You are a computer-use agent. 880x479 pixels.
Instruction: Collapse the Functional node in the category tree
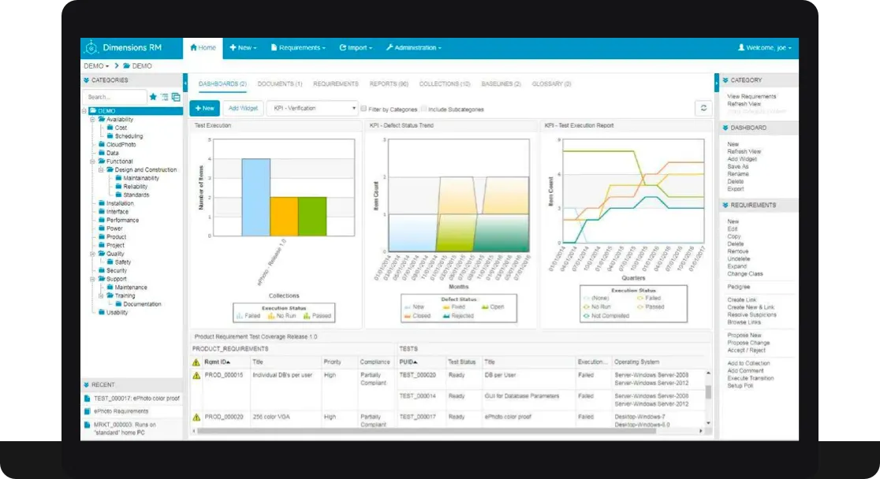[x=94, y=162]
